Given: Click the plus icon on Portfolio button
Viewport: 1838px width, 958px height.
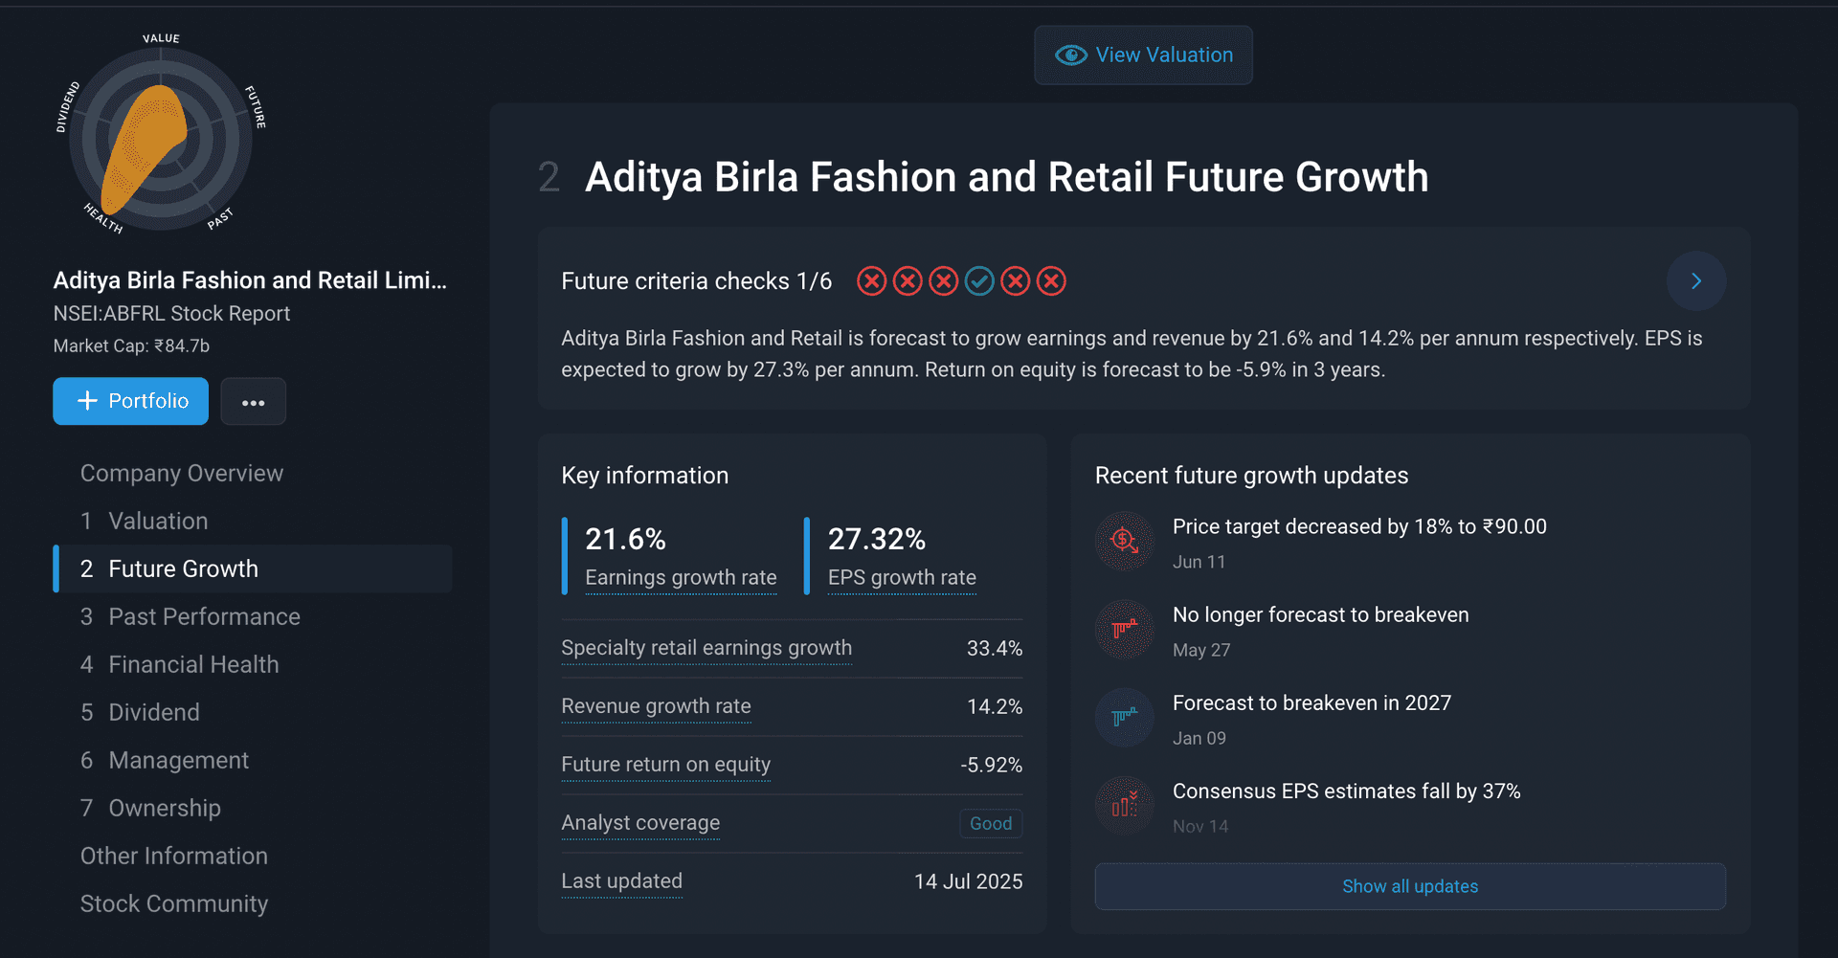Looking at the screenshot, I should (87, 401).
